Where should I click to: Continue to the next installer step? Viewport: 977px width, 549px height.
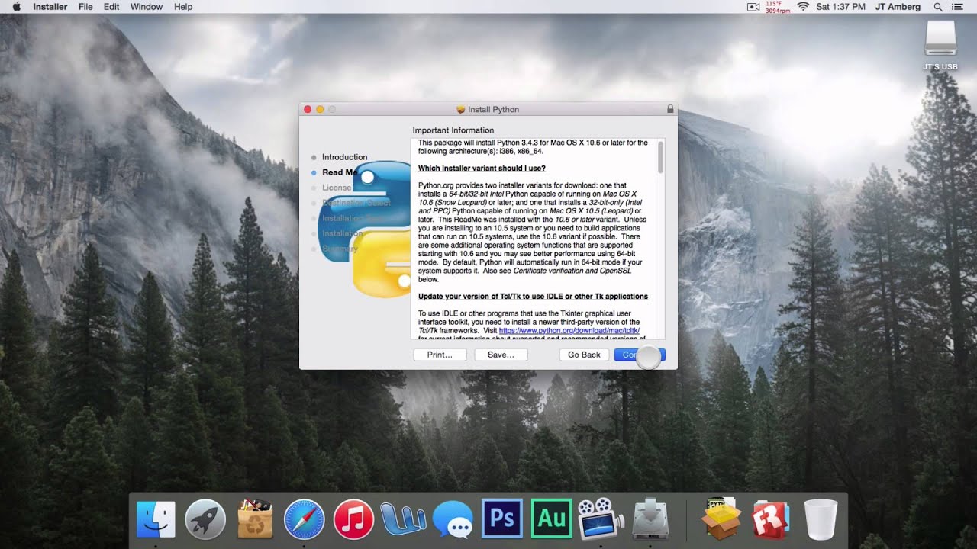640,355
